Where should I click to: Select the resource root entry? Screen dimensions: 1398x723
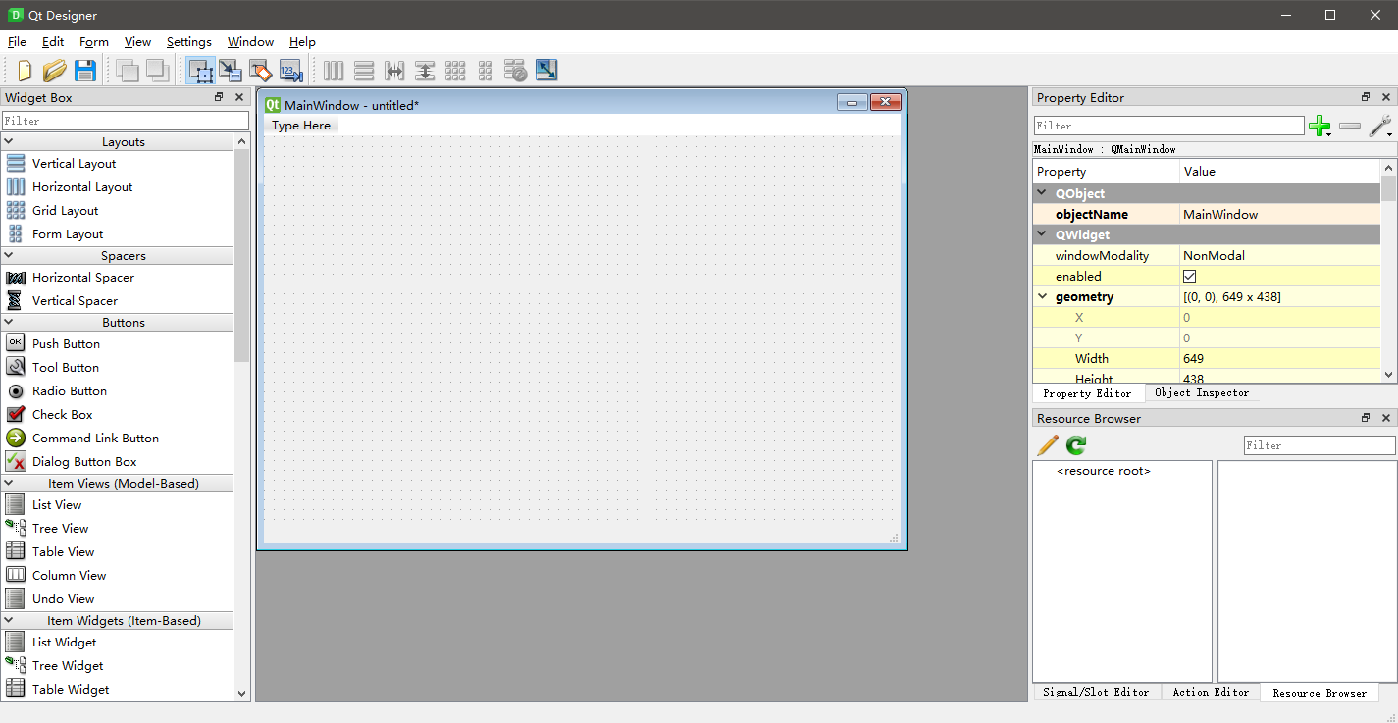(x=1104, y=471)
